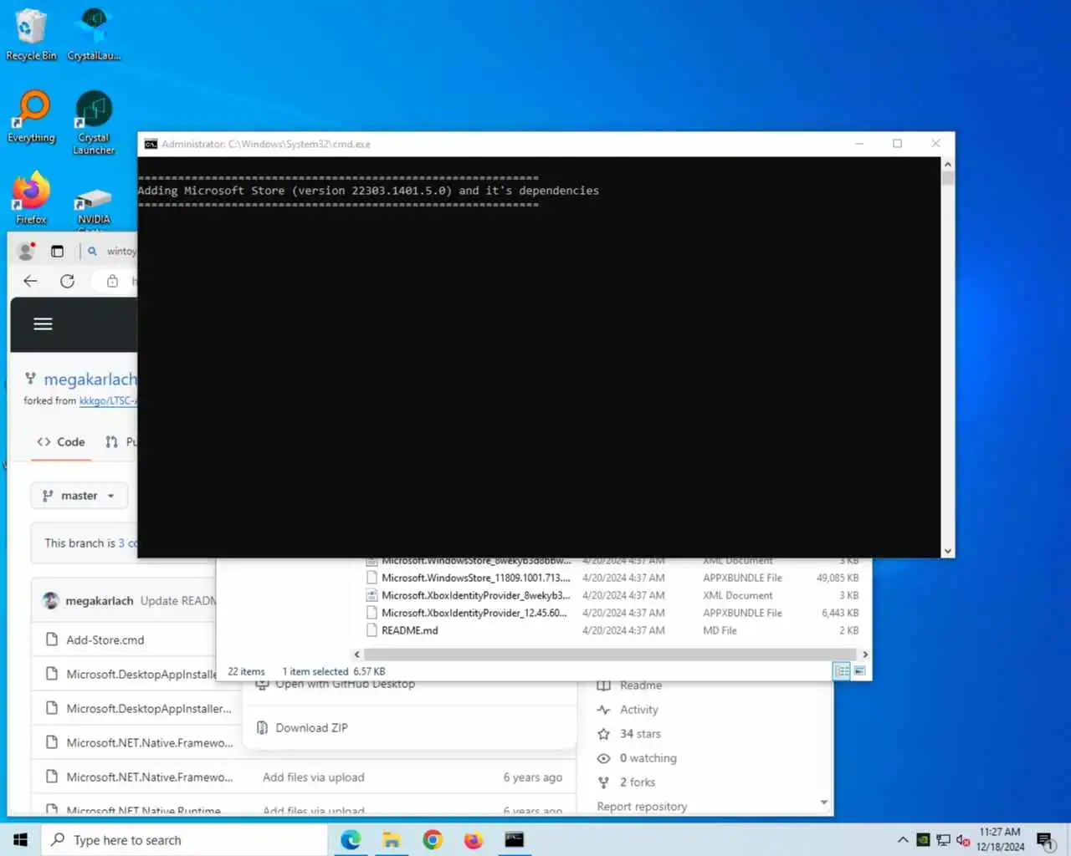Open CrystalLau... desktop icon at top

click(x=94, y=33)
